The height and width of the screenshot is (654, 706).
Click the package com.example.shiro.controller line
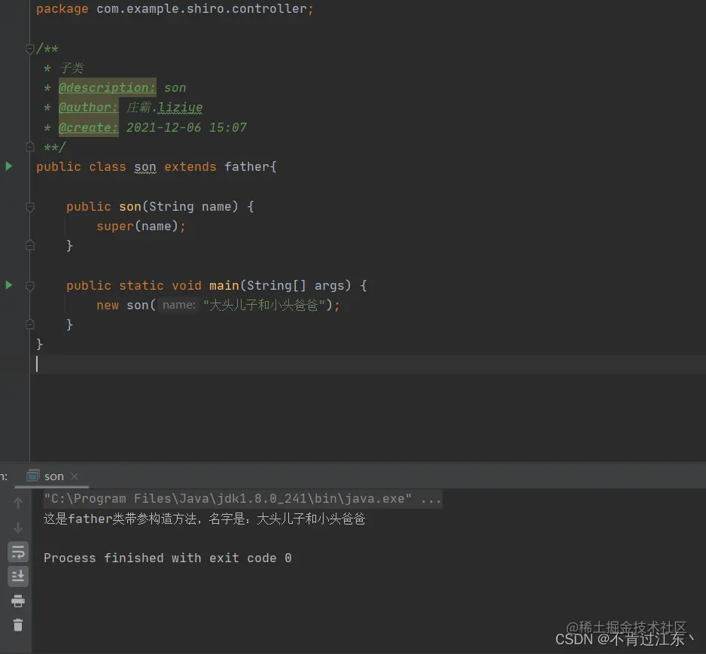point(175,9)
